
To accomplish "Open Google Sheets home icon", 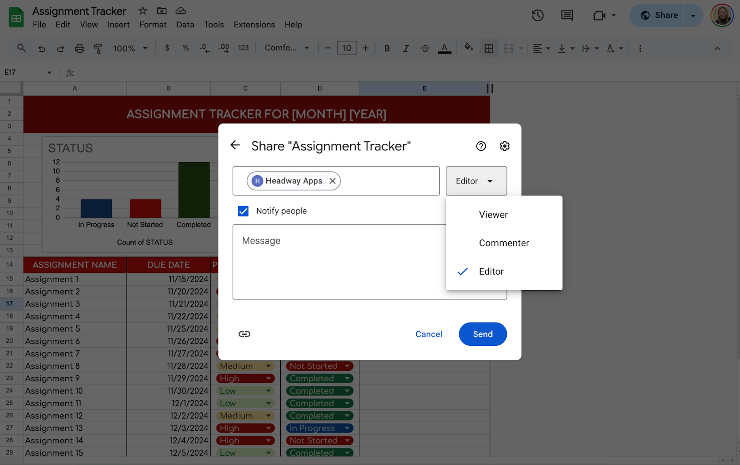I will (16, 18).
